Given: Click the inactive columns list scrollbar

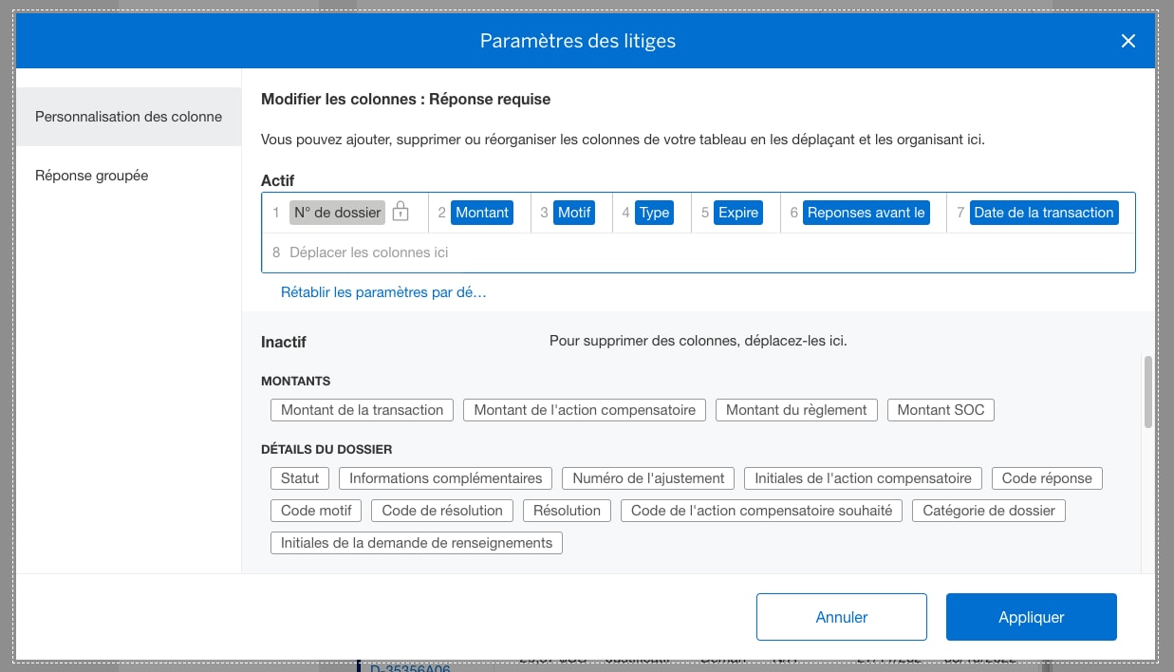Looking at the screenshot, I should [1147, 392].
